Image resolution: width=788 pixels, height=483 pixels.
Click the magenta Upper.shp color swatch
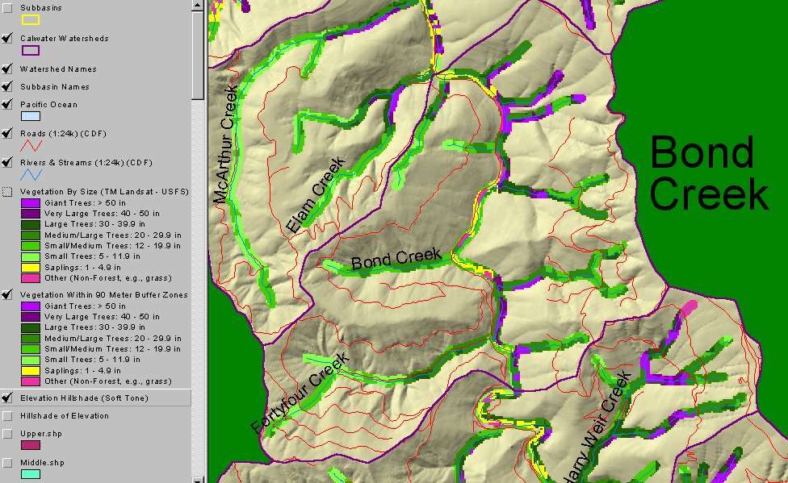tap(30, 445)
